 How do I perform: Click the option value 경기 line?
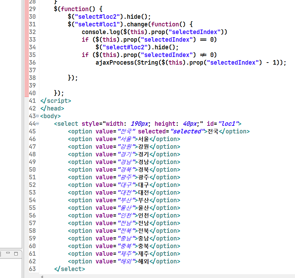pos(124,154)
